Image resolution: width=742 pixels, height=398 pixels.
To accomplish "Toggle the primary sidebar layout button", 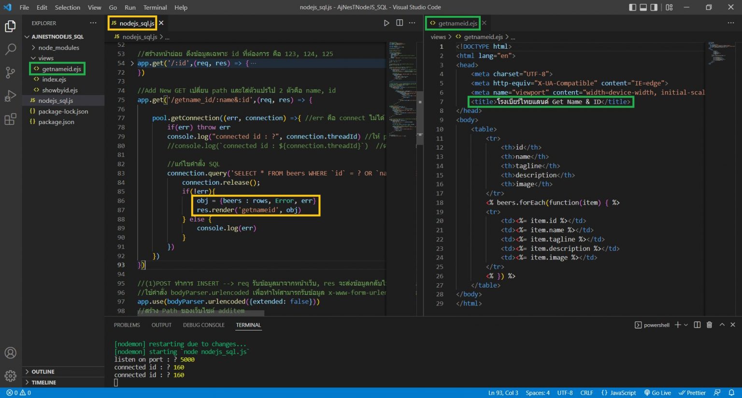I will (x=632, y=7).
